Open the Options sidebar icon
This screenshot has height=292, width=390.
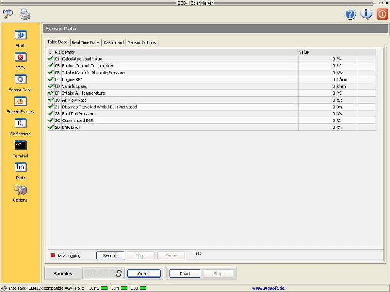(20, 190)
